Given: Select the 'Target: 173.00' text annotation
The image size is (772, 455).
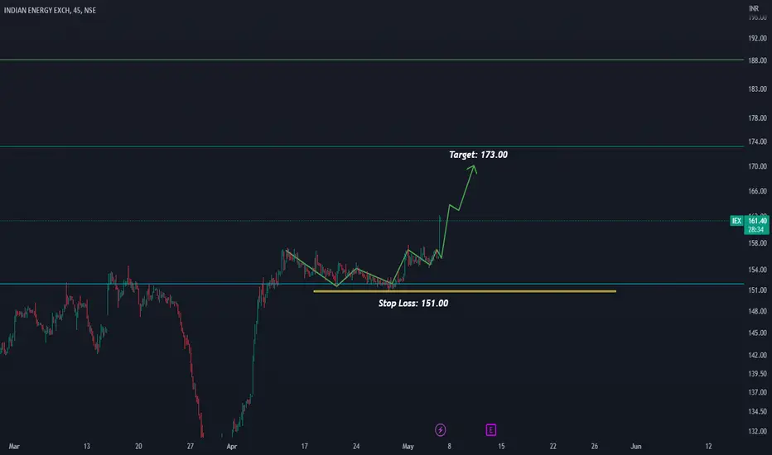Looking at the screenshot, I should 478,155.
